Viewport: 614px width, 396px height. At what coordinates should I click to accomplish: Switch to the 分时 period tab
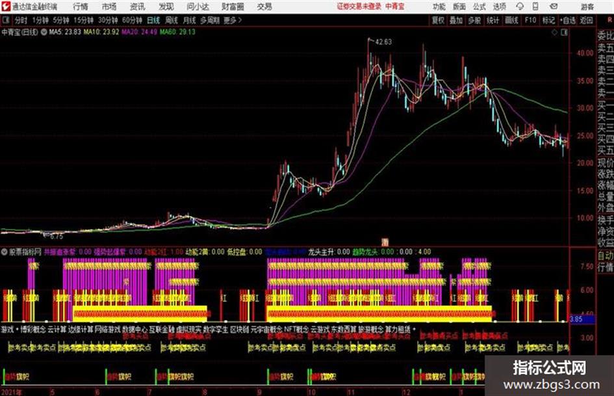point(21,20)
